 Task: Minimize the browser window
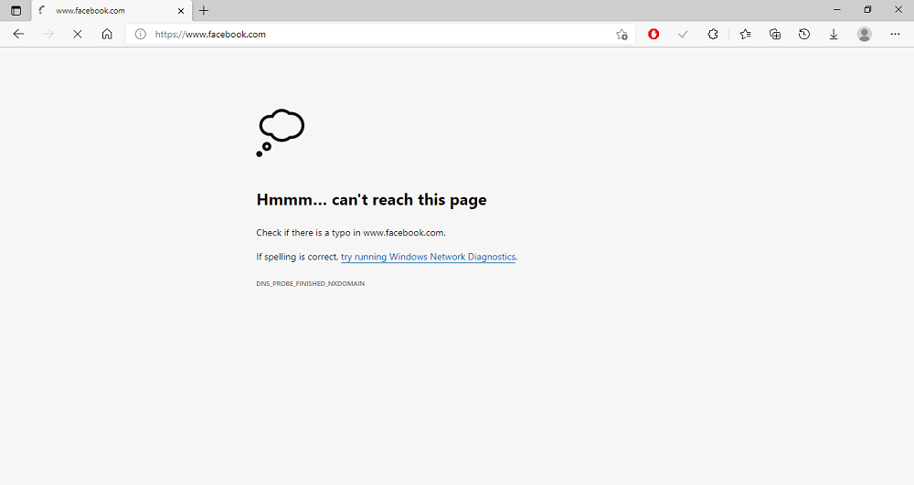tap(837, 10)
